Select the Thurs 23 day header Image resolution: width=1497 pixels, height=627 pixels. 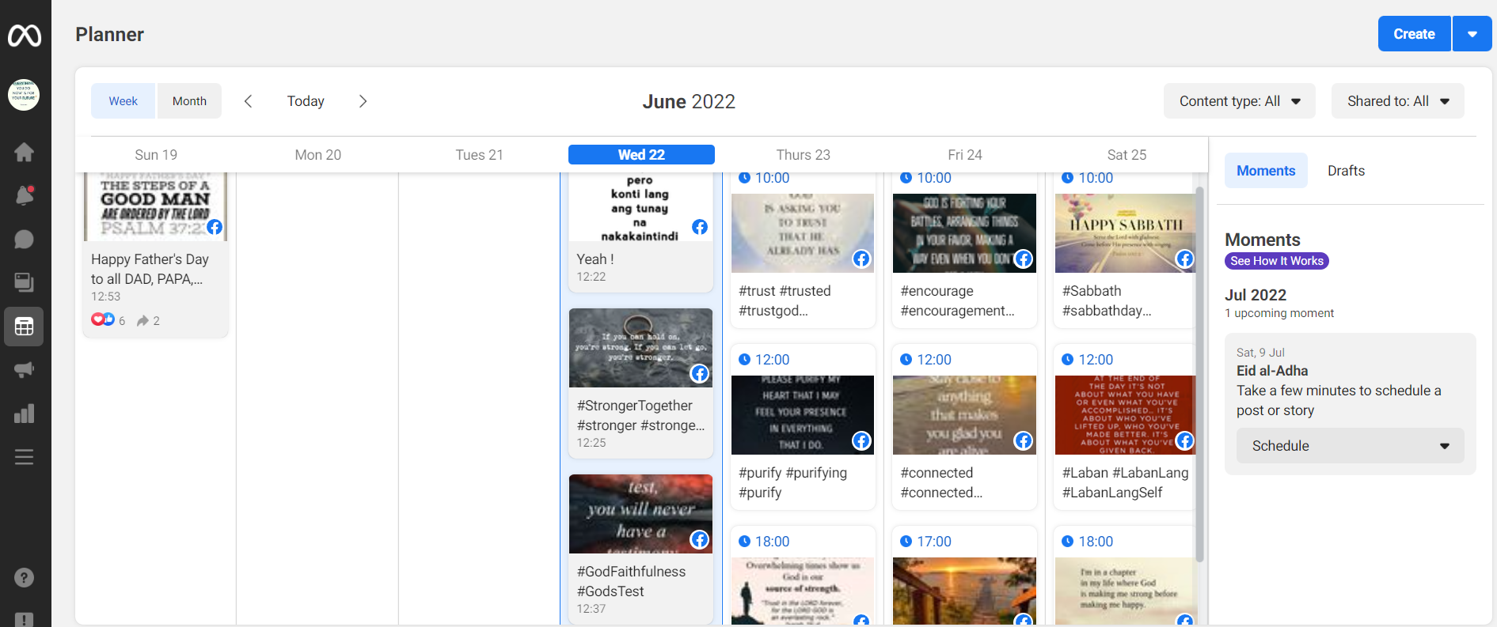(804, 155)
